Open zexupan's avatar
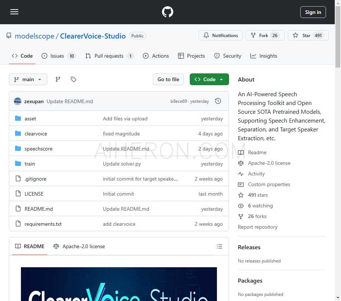The width and height of the screenshot is (341, 301). coord(18,101)
